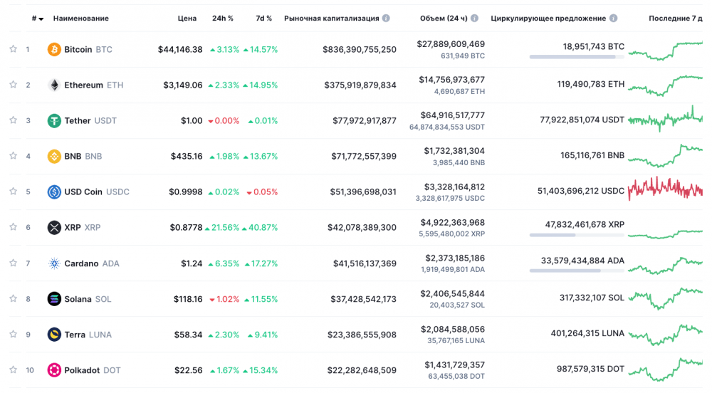Open info icon beside Объем (24 ч)
Viewport: 712px width, 393px height.
click(474, 18)
